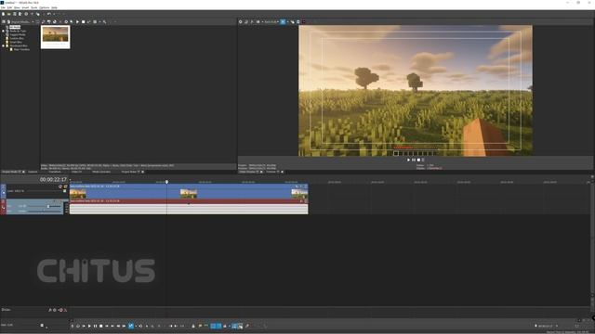The image size is (595, 334).
Task: Switch to the Transitions tab
Action: (x=55, y=172)
